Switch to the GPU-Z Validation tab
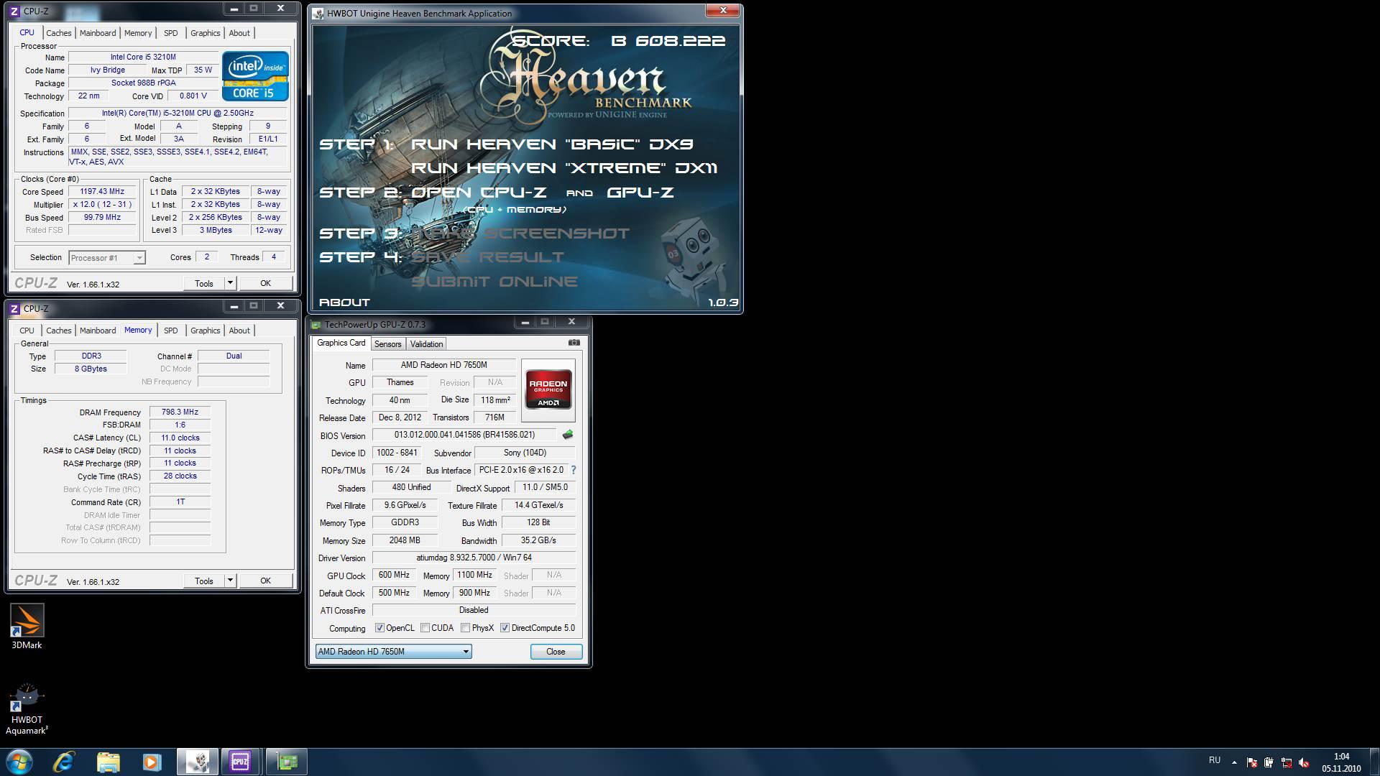The height and width of the screenshot is (776, 1380). (426, 344)
